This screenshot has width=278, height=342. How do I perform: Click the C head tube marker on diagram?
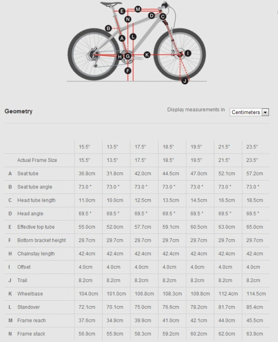(162, 17)
